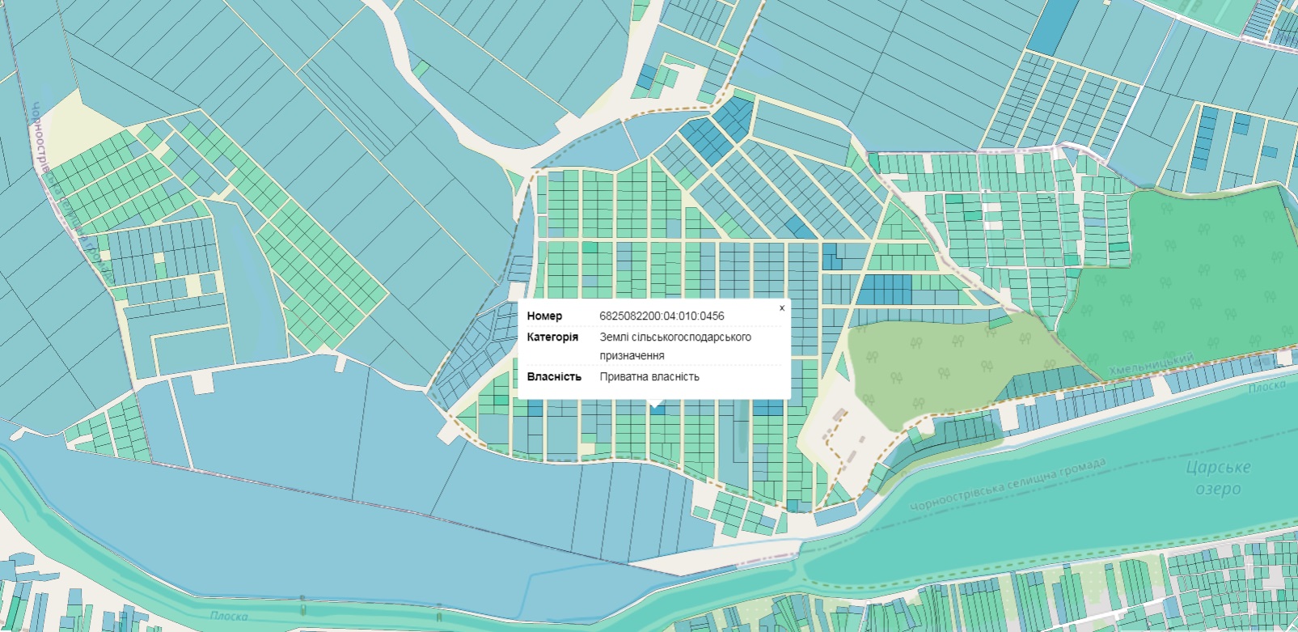The image size is (1298, 632).
Task: Click the Номер label in popup
Action: tap(544, 316)
